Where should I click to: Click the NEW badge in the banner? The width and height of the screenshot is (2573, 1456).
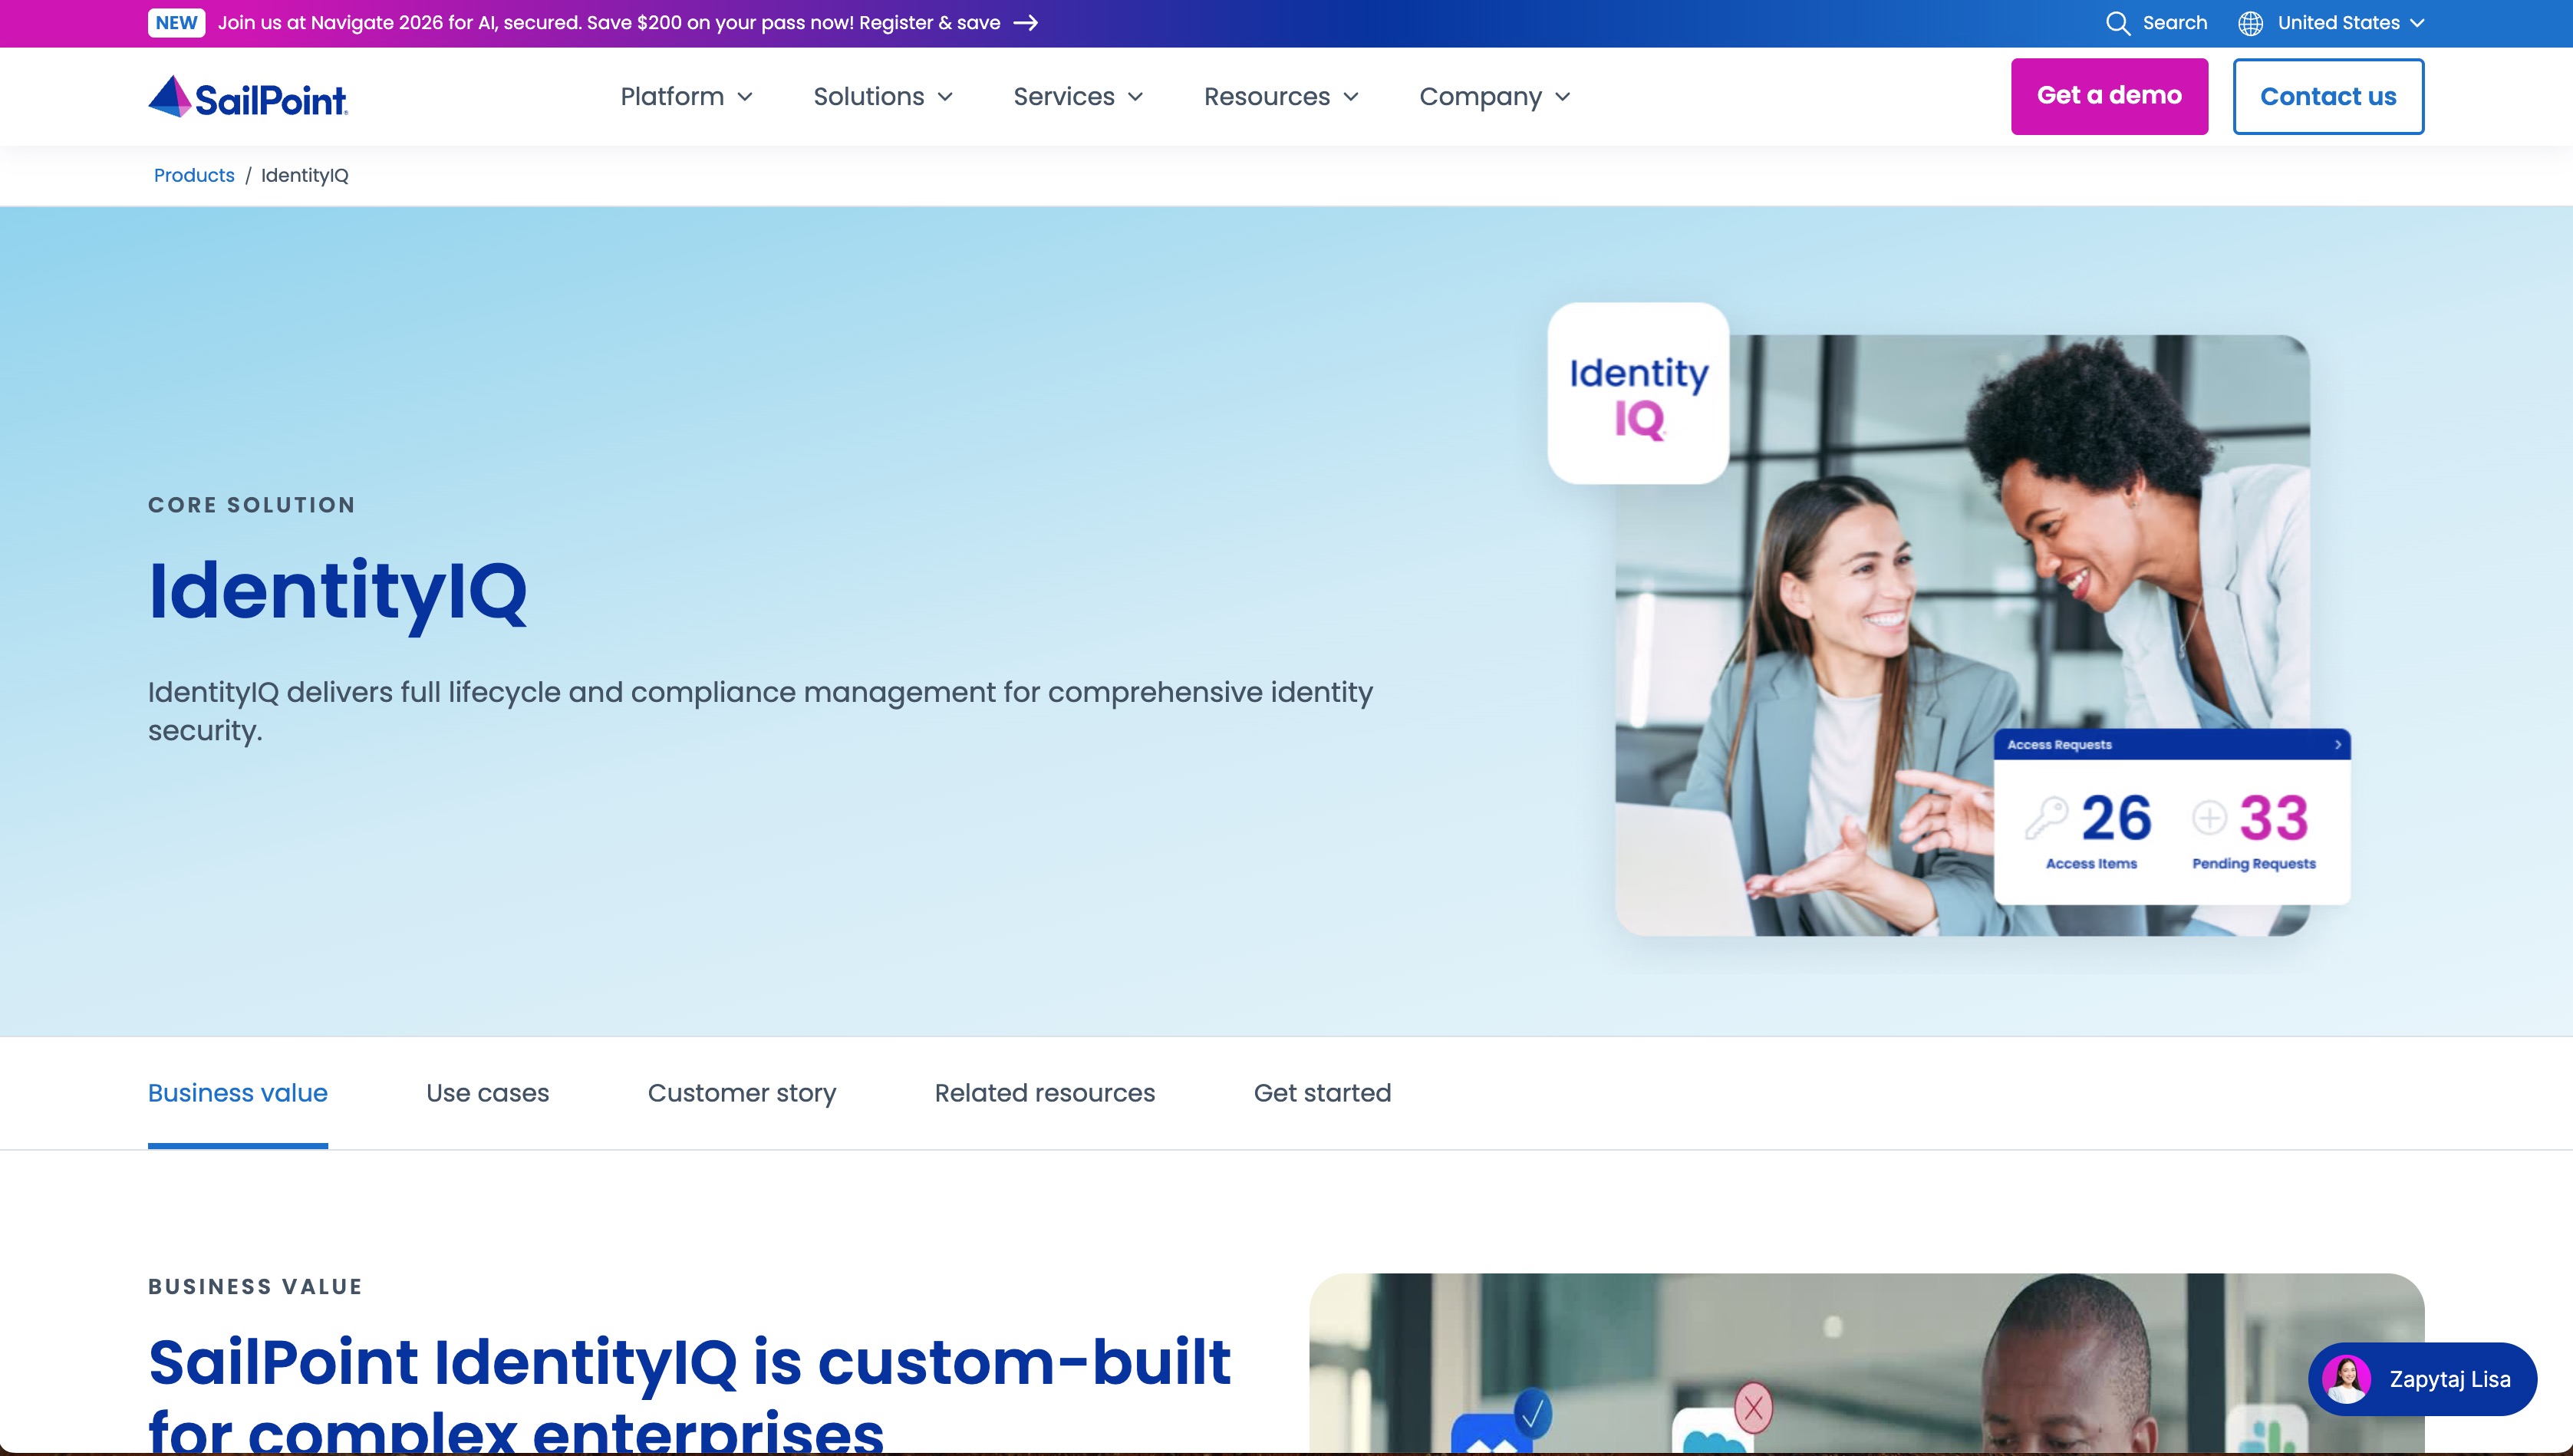point(176,23)
